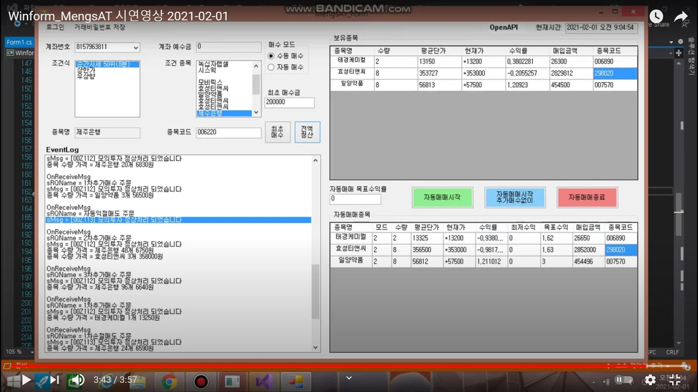Click 모드 column header in 자동매매종목

pyautogui.click(x=382, y=227)
